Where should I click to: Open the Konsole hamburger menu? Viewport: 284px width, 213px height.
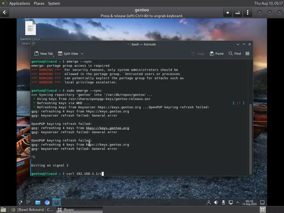[x=247, y=54]
